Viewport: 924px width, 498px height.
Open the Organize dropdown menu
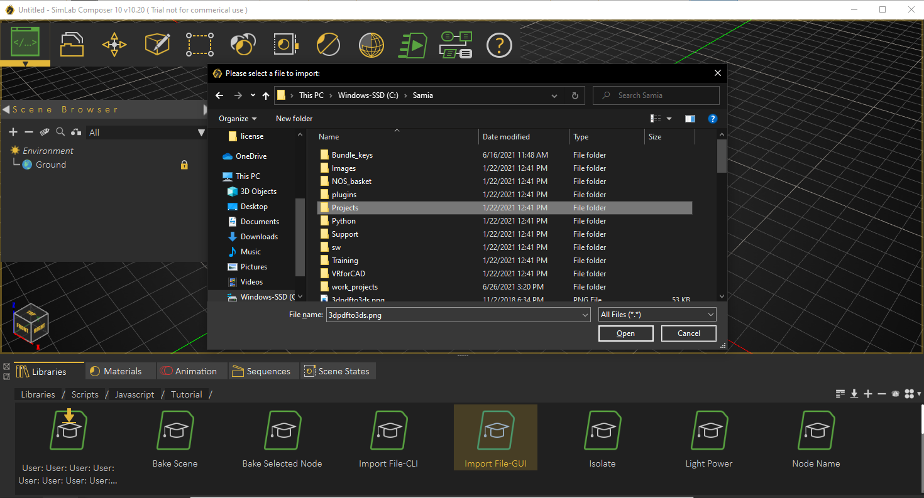tap(238, 119)
